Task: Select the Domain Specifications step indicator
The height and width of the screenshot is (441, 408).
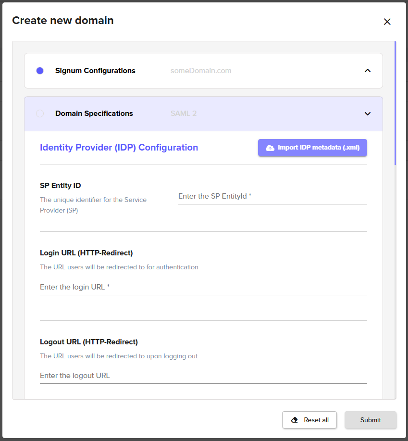Action: 40,113
